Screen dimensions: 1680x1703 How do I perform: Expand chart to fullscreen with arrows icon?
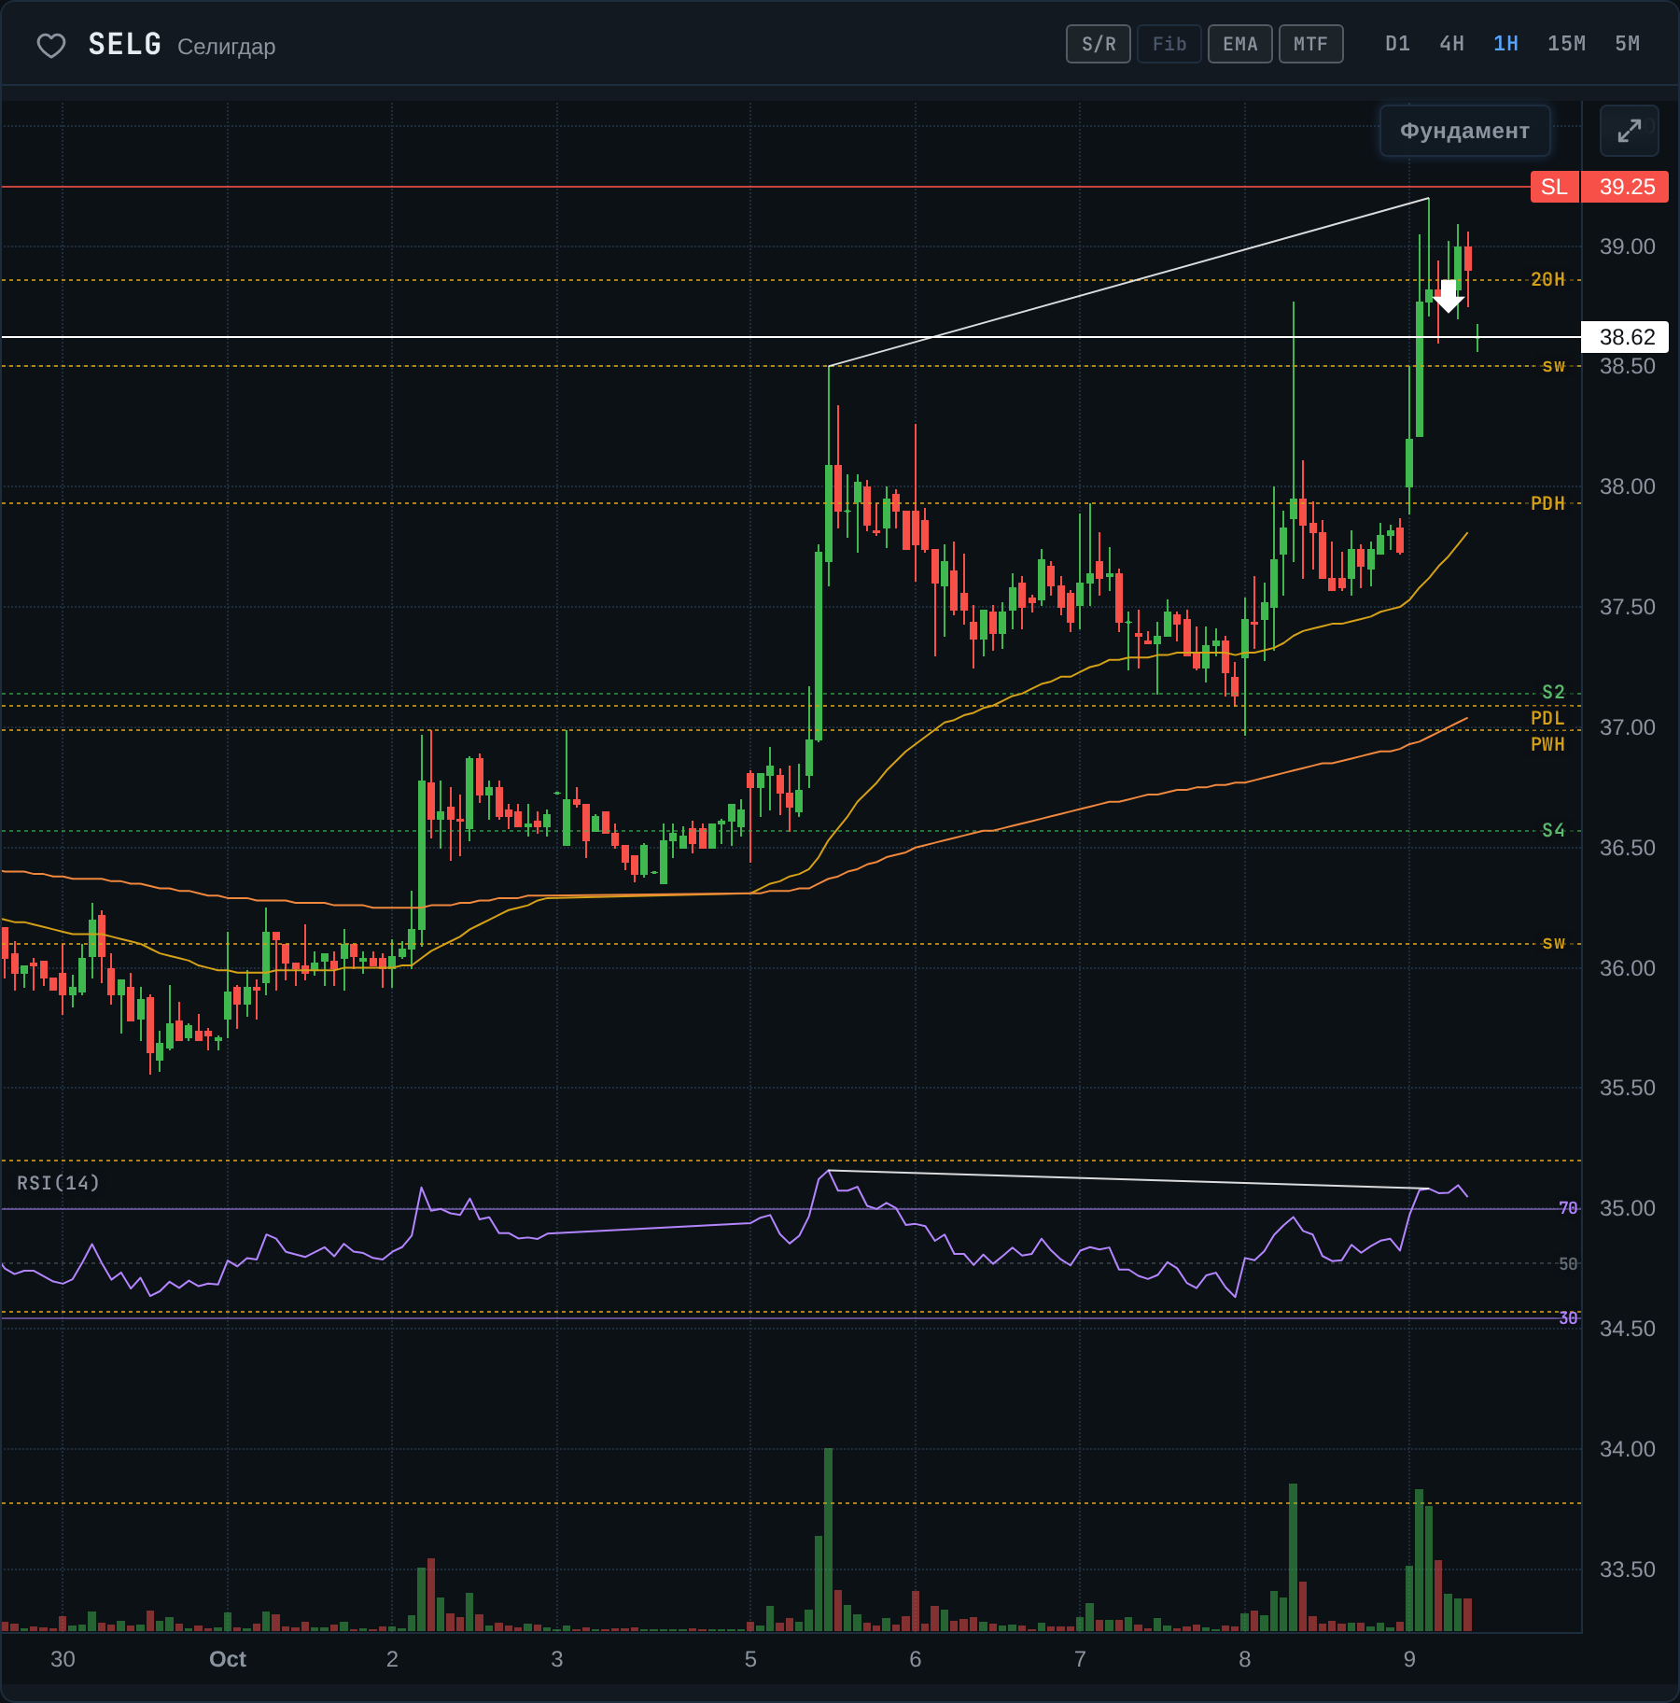click(1629, 131)
